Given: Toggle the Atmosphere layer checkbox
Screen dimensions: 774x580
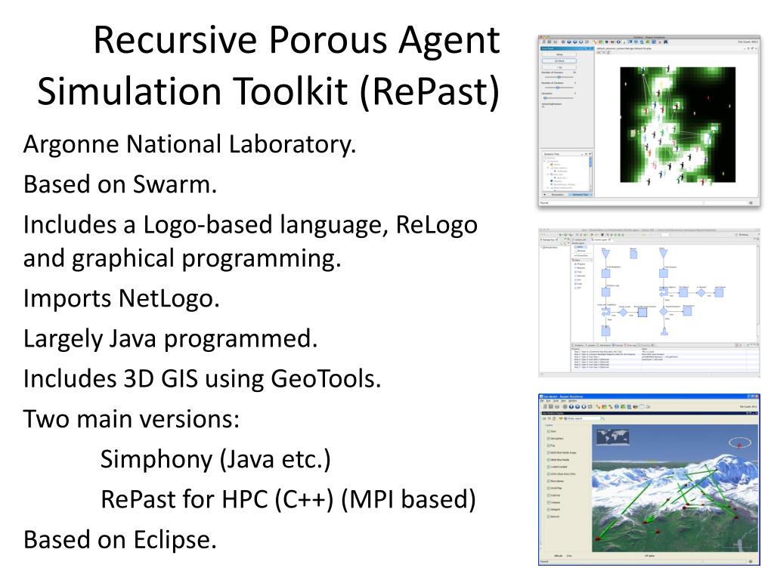Looking at the screenshot, I should tap(549, 439).
